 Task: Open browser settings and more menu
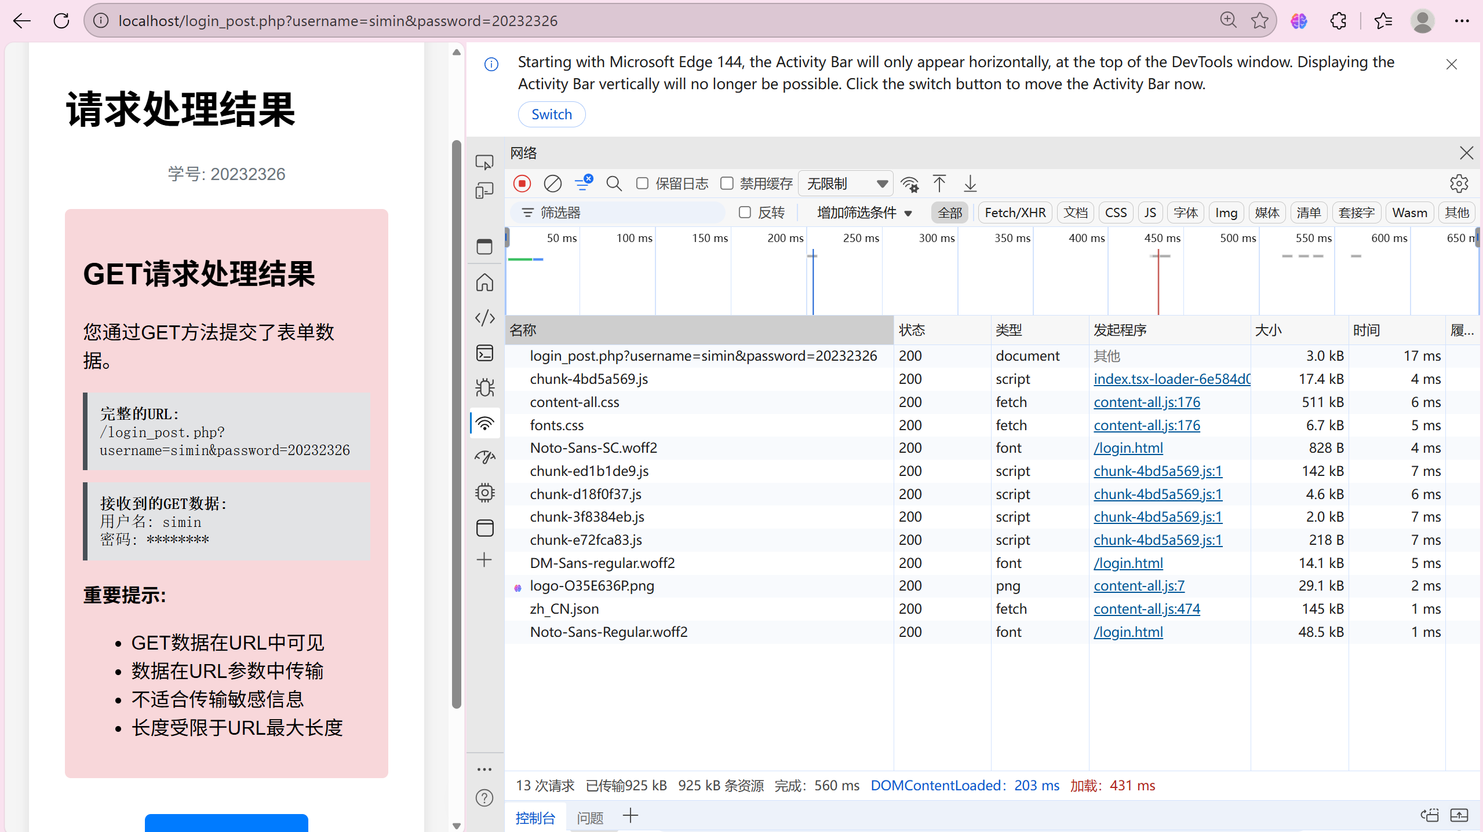tap(1462, 21)
